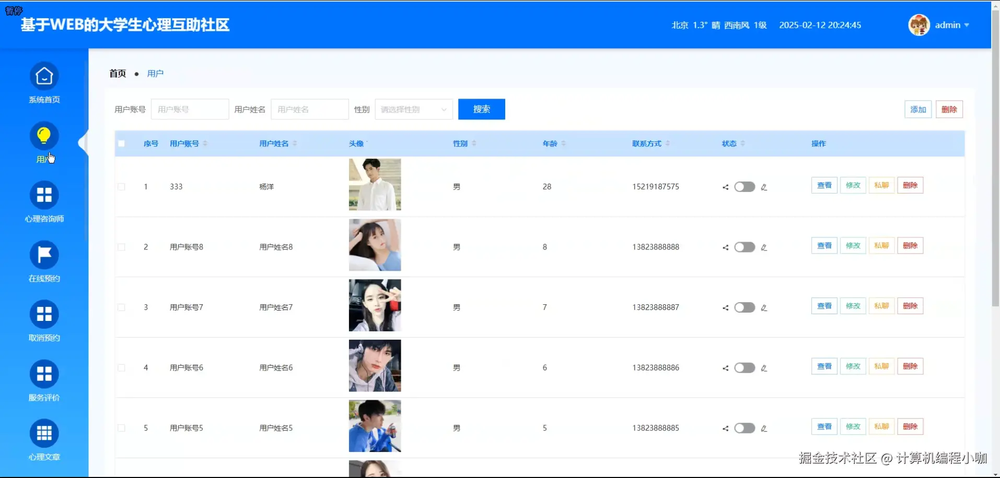The height and width of the screenshot is (478, 1000).
Task: Click the edit pencil icon for 用户姓名8
Action: [764, 247]
